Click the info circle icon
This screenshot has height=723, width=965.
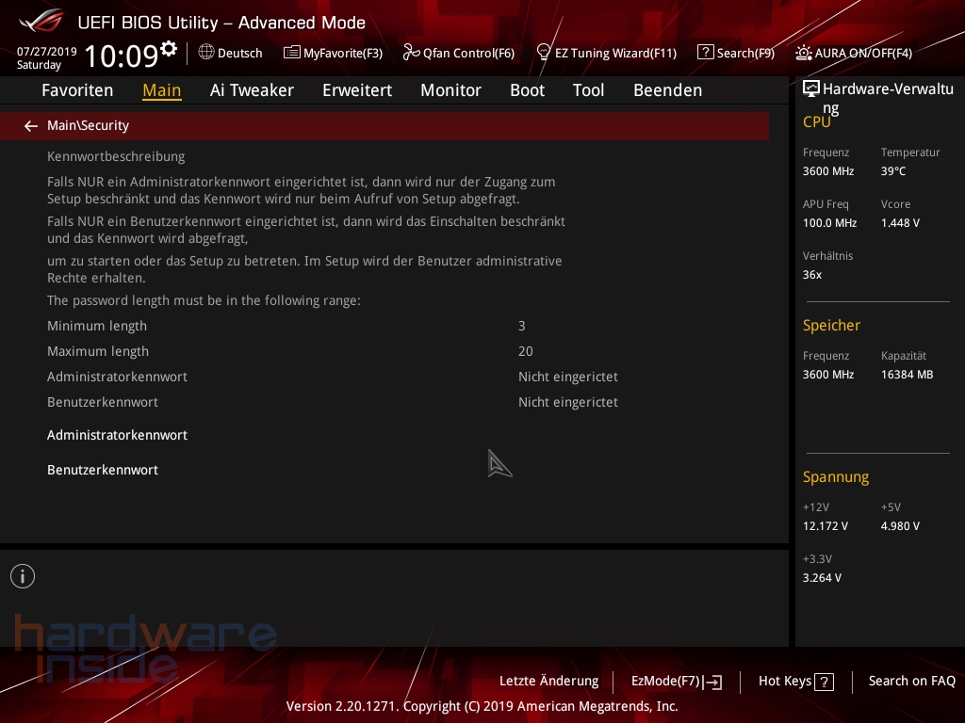click(x=23, y=576)
